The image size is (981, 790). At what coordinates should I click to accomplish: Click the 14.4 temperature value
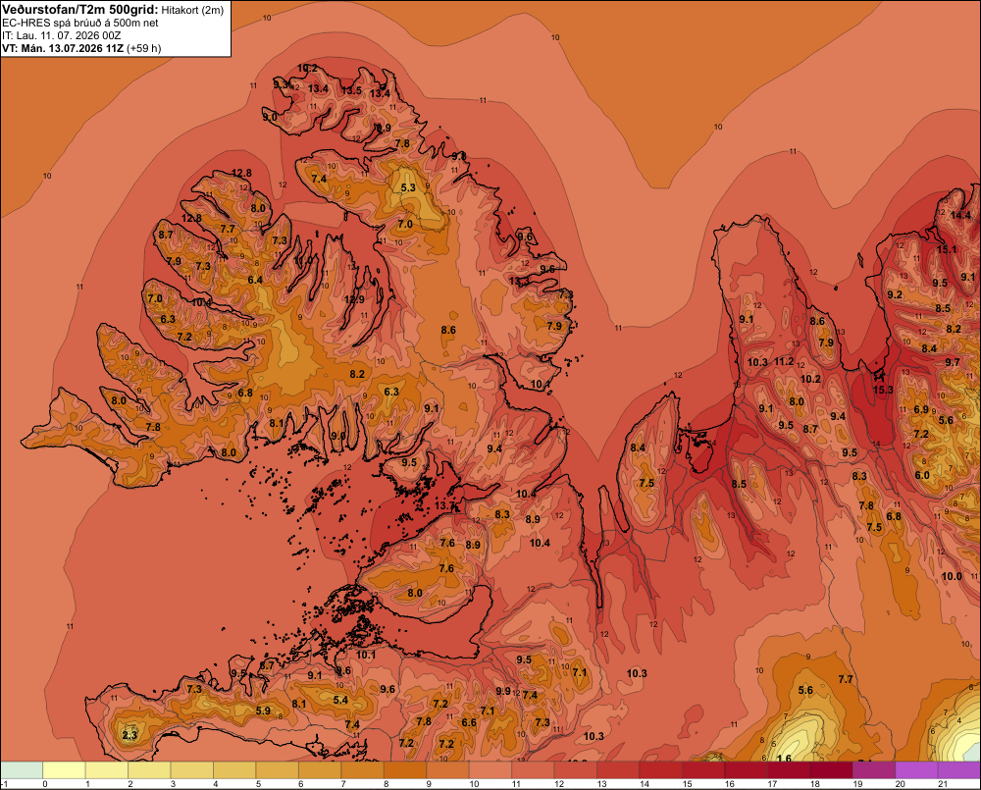(961, 215)
